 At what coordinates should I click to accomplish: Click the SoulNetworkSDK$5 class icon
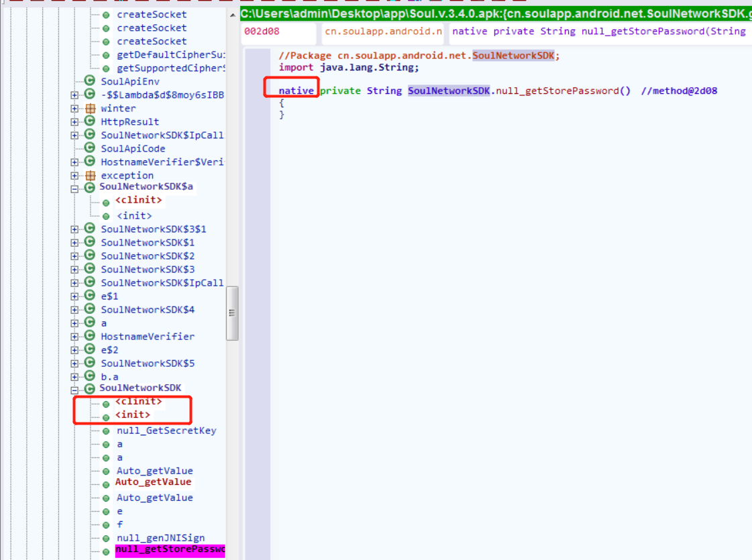pos(90,362)
